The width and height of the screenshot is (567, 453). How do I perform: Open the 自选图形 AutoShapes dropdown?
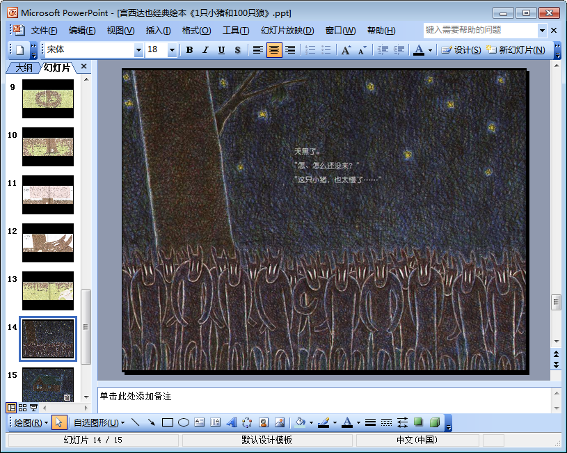point(99,422)
